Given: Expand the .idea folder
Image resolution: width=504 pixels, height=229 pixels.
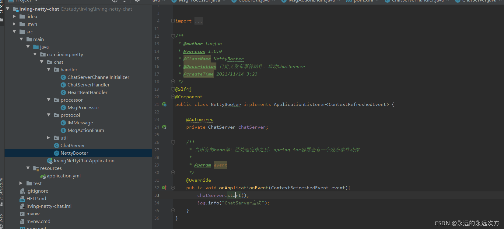Looking at the screenshot, I should (x=14, y=16).
